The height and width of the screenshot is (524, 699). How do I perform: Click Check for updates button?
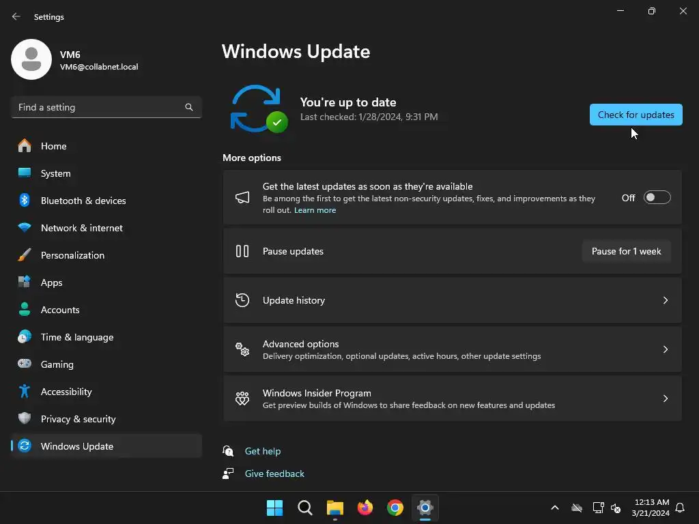coord(636,115)
